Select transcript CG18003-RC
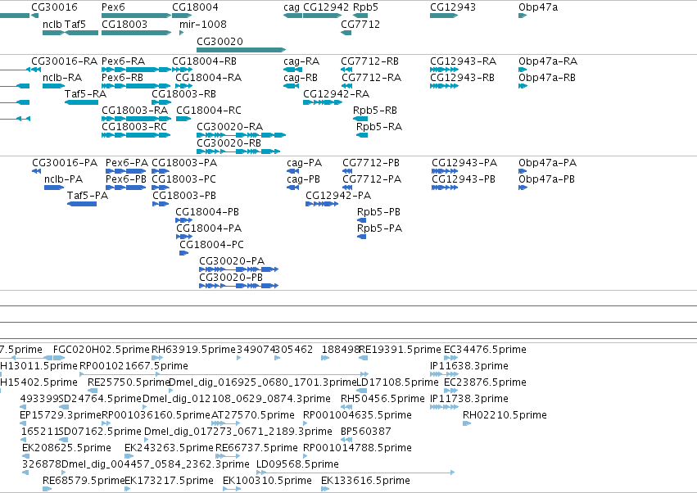This screenshot has height=493, width=697. [x=136, y=134]
